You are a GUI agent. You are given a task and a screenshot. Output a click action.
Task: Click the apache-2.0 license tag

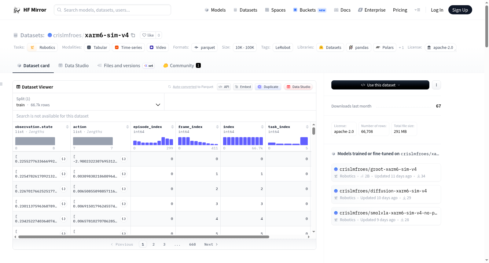point(440,47)
